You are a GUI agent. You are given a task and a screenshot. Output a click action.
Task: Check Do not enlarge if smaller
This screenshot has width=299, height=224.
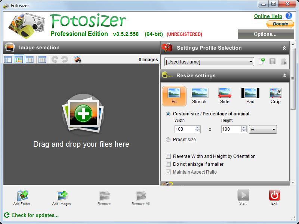[168, 164]
